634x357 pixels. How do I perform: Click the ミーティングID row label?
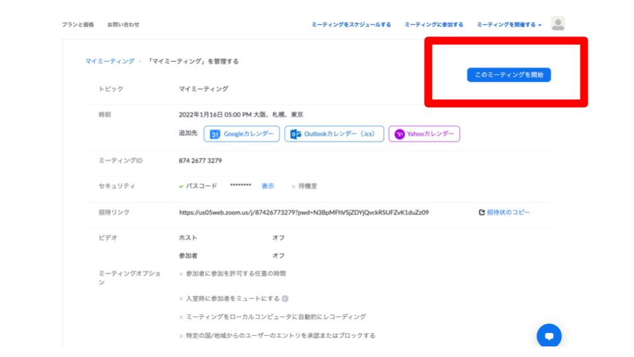(120, 161)
